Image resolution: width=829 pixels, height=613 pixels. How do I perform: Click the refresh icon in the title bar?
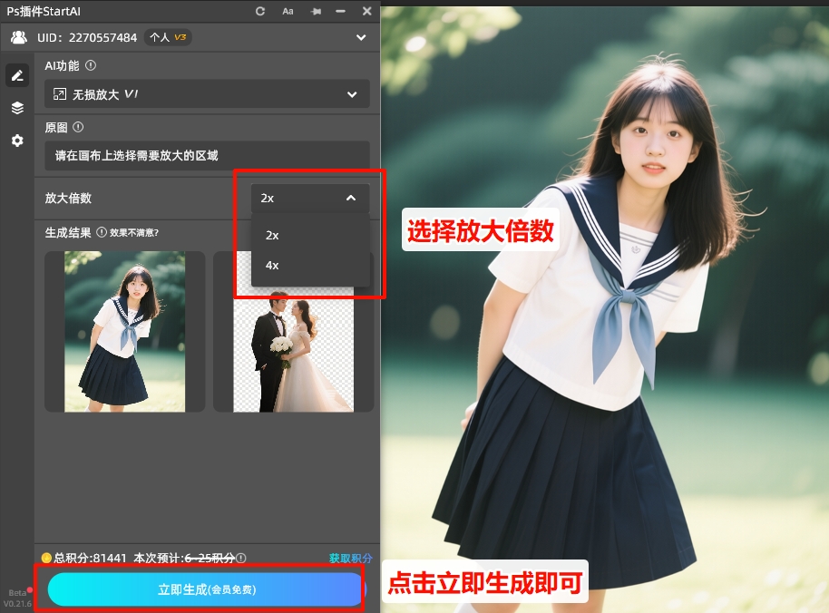[x=260, y=11]
